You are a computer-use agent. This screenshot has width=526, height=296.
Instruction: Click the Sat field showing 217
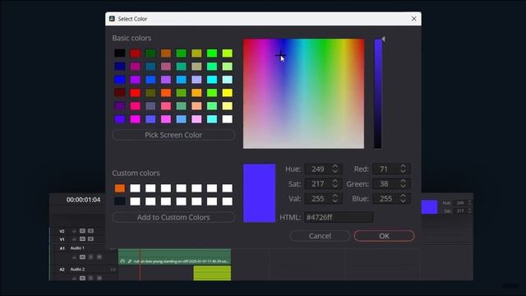click(323, 183)
